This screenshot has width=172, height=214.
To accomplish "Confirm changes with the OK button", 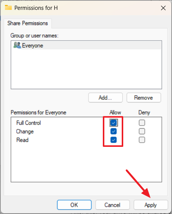I will point(74,205).
